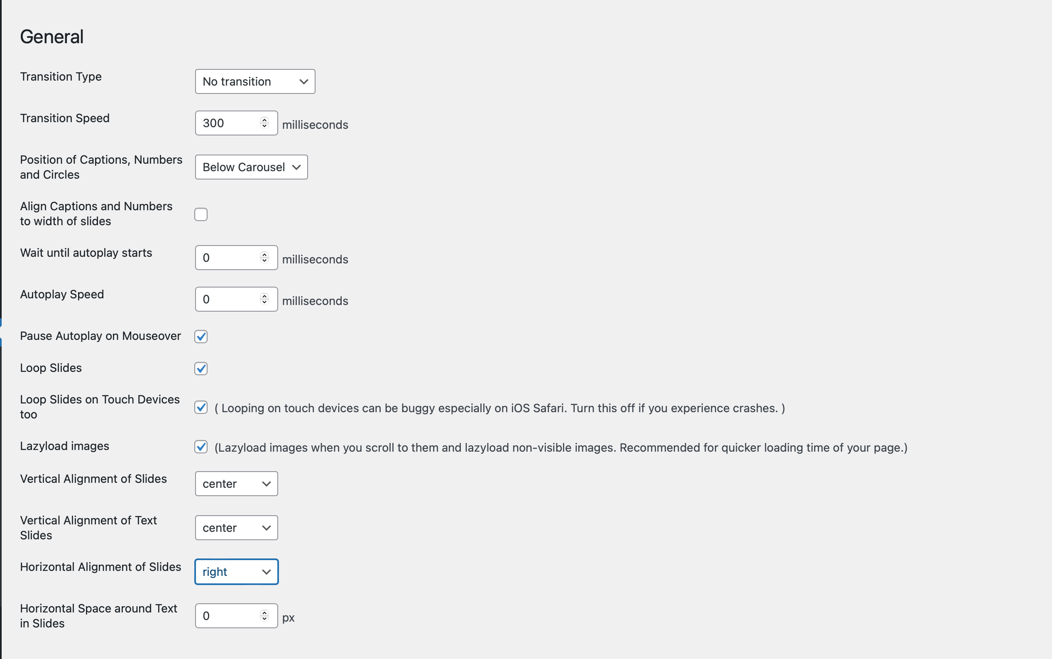Open the Transition Type dropdown
This screenshot has width=1052, height=659.
[255, 81]
